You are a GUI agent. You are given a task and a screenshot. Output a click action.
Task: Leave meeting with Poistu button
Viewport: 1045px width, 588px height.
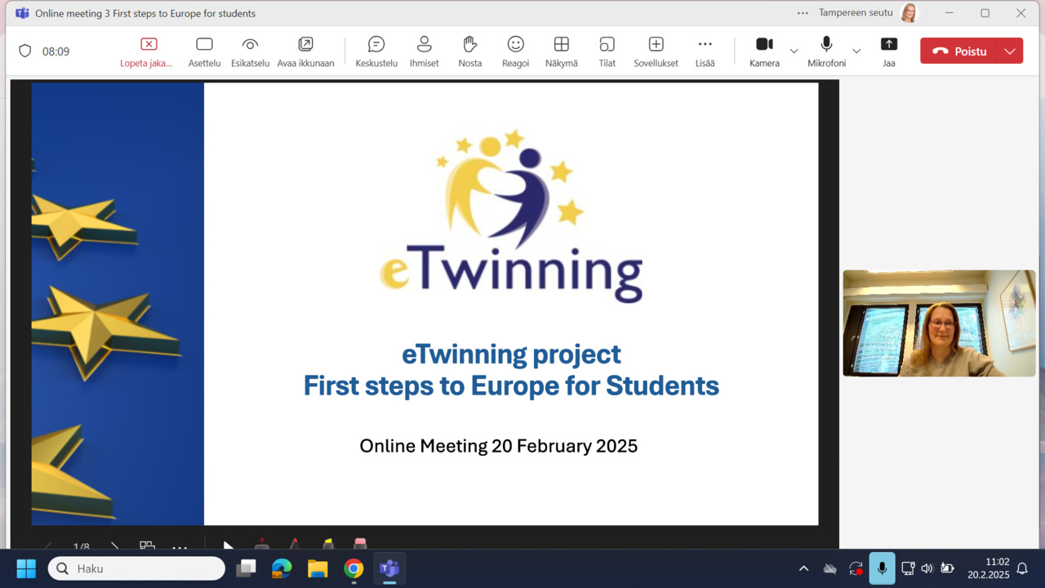959,51
